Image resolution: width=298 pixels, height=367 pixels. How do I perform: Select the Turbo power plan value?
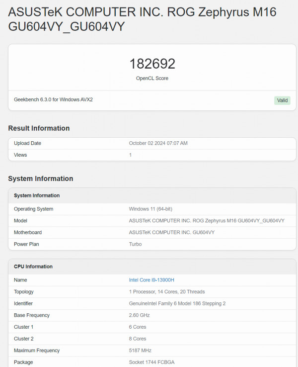(x=135, y=244)
